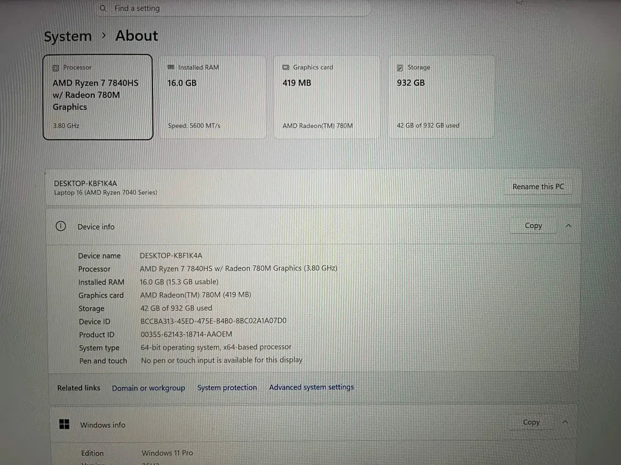Copy the Device info section

(x=533, y=225)
